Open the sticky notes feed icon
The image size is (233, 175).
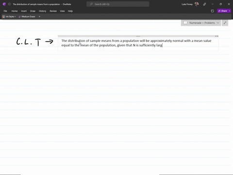tap(213, 11)
